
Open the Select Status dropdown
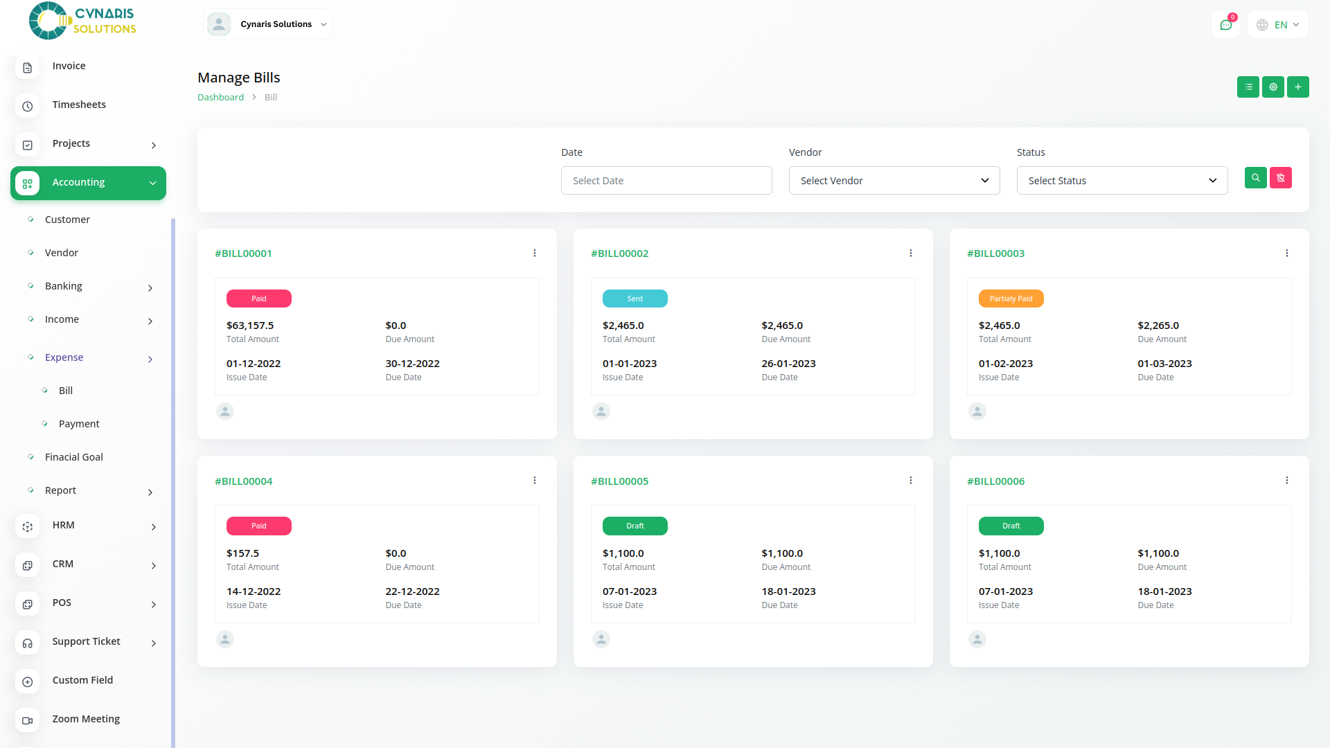tap(1121, 181)
